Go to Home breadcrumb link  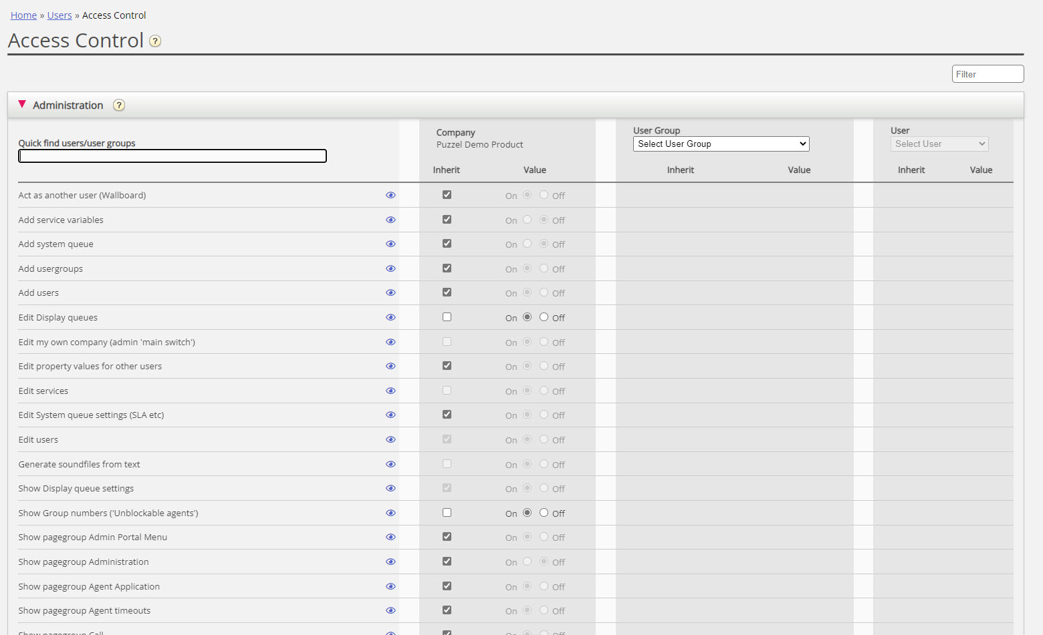coord(23,15)
